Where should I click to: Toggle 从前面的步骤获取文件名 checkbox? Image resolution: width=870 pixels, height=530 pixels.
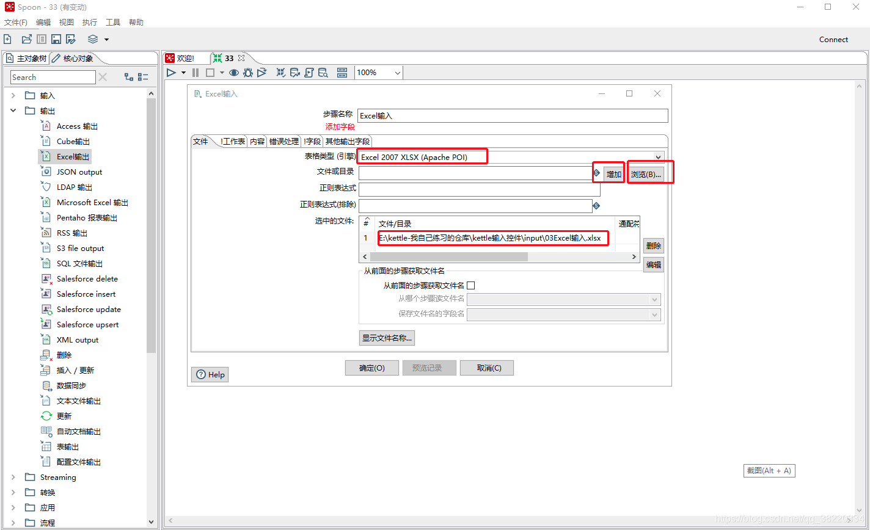pos(470,285)
